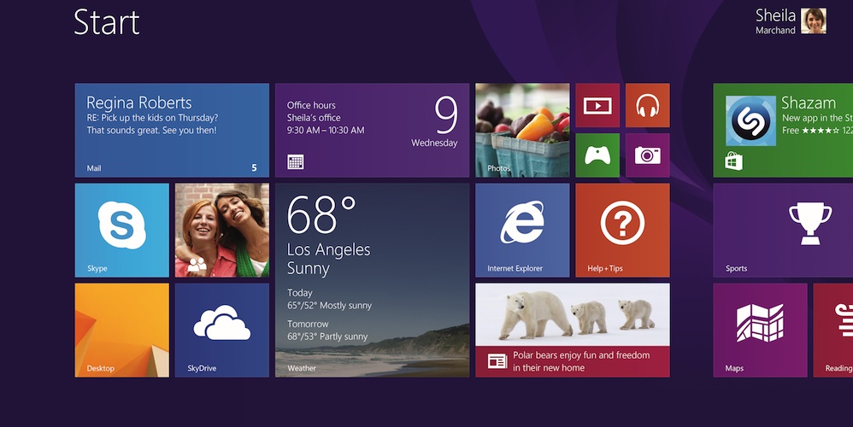Launch the Music headphones tile
This screenshot has height=427, width=853.
tap(647, 105)
